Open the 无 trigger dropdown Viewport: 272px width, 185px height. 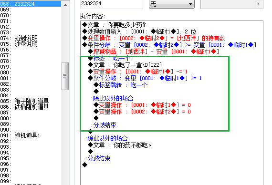172,4
